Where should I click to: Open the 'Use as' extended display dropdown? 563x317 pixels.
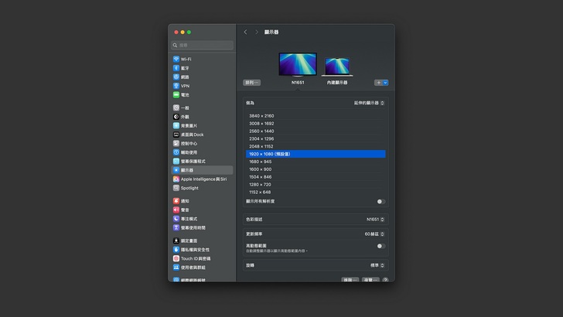coord(370,103)
